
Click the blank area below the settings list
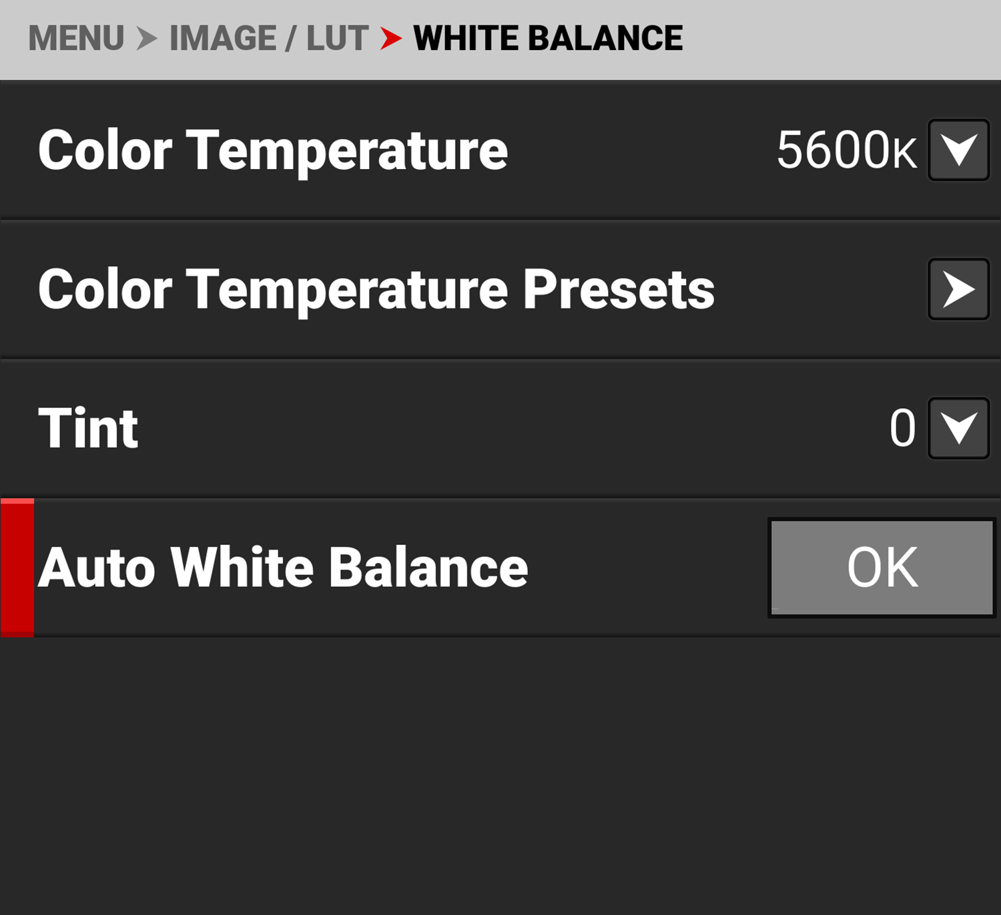click(500, 775)
